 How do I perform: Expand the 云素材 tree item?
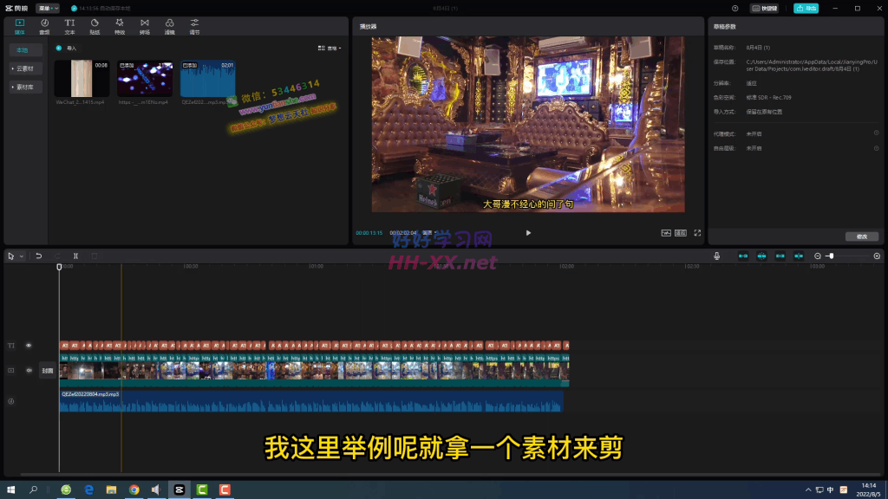pos(25,68)
